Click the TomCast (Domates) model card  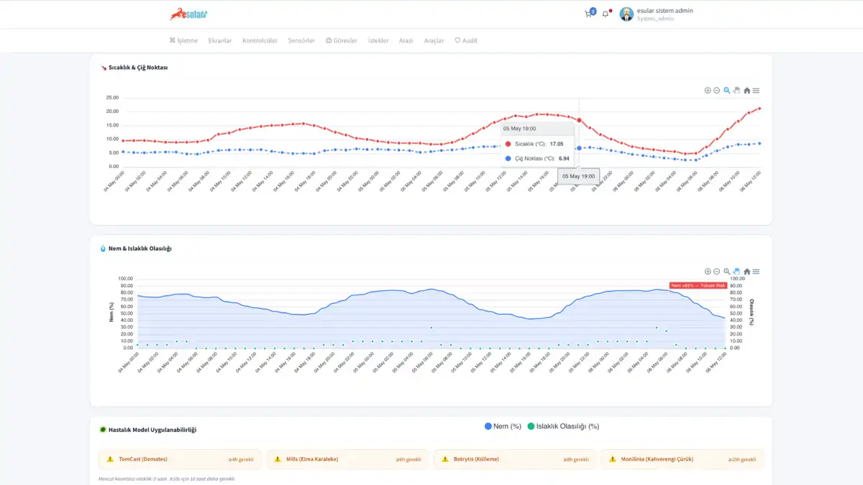click(x=180, y=459)
